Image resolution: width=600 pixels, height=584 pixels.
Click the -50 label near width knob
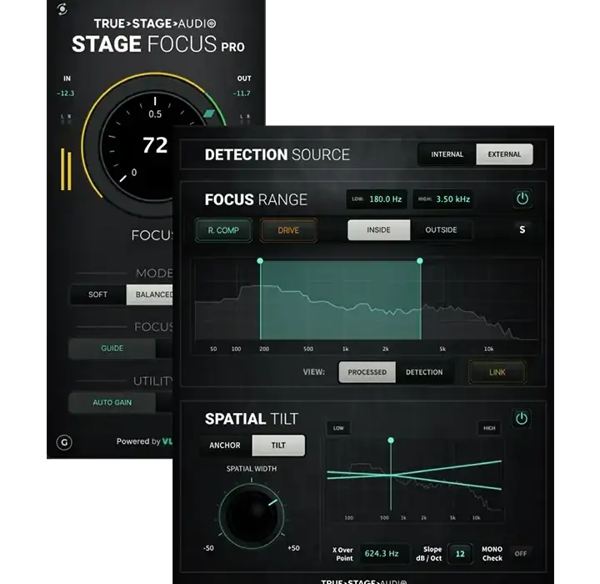tap(208, 548)
